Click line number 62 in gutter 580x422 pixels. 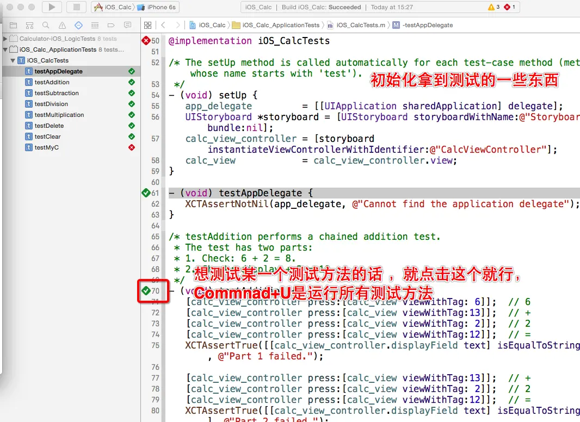(156, 204)
